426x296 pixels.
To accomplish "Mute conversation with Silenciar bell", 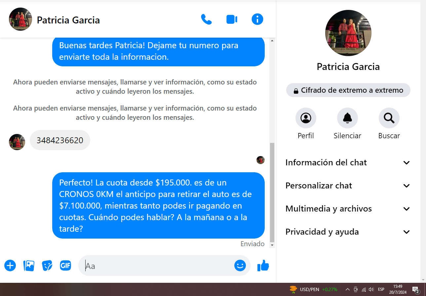I will [x=347, y=118].
